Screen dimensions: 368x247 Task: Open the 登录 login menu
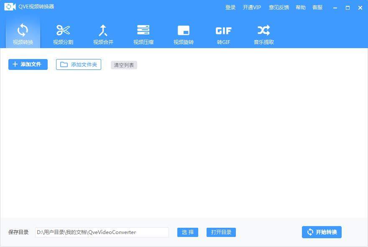click(x=230, y=7)
